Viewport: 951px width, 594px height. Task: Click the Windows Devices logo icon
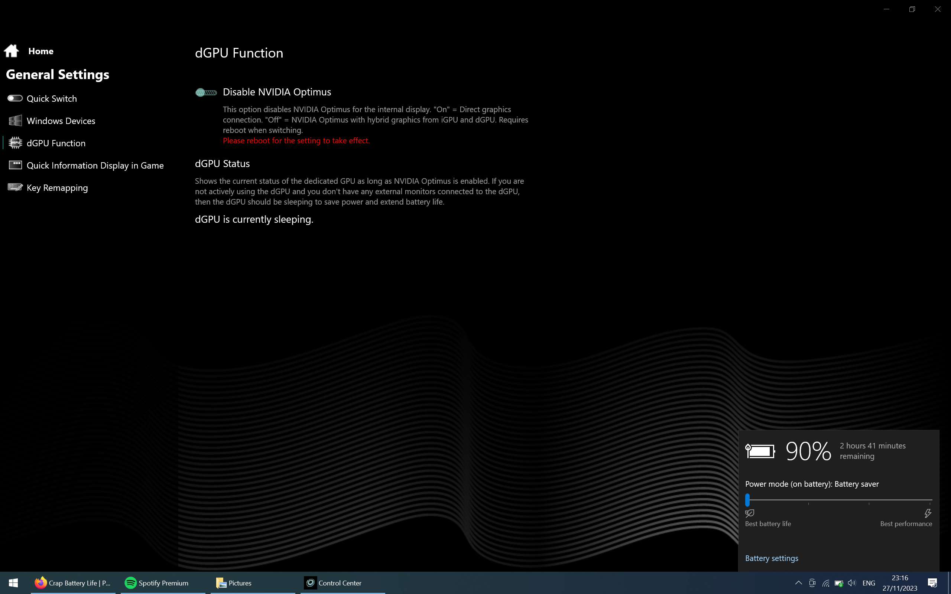click(15, 121)
